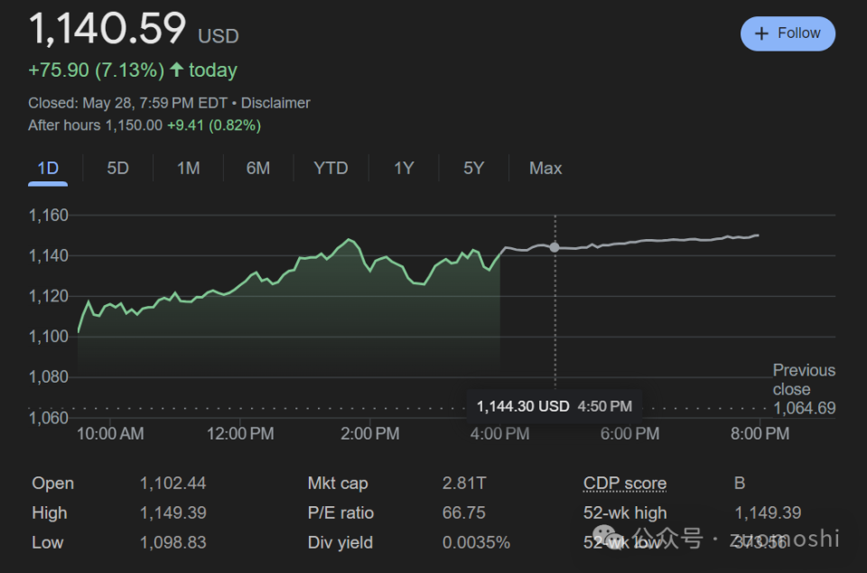Click the Mkt cap label

point(338,483)
